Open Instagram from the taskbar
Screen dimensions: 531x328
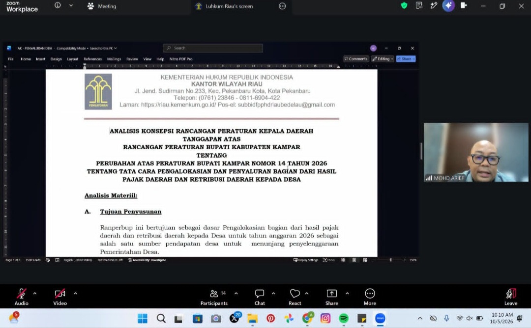pyautogui.click(x=325, y=318)
